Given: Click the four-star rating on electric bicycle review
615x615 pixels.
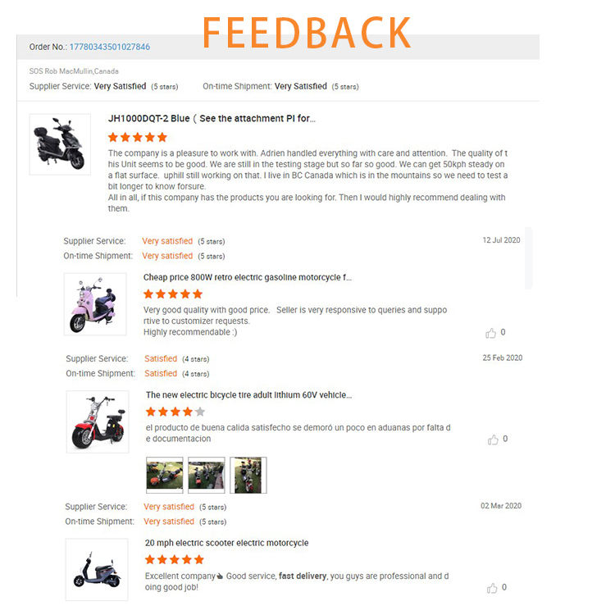Looking at the screenshot, I should (x=175, y=412).
